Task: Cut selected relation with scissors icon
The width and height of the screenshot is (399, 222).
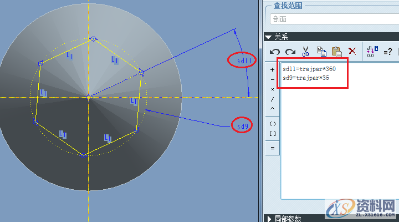Action: (x=305, y=52)
